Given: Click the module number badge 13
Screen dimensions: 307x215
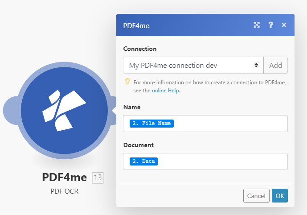Looking at the screenshot, I should point(98,178).
